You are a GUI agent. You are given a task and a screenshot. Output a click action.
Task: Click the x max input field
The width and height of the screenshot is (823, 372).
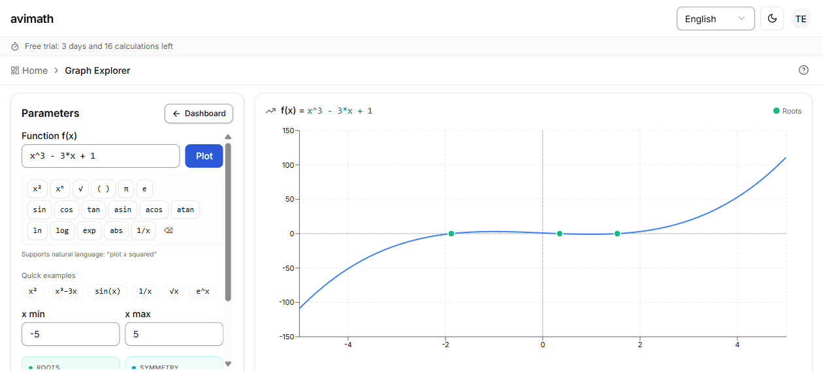tap(174, 334)
